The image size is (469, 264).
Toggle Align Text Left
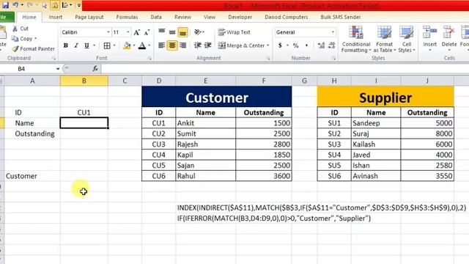[162, 45]
